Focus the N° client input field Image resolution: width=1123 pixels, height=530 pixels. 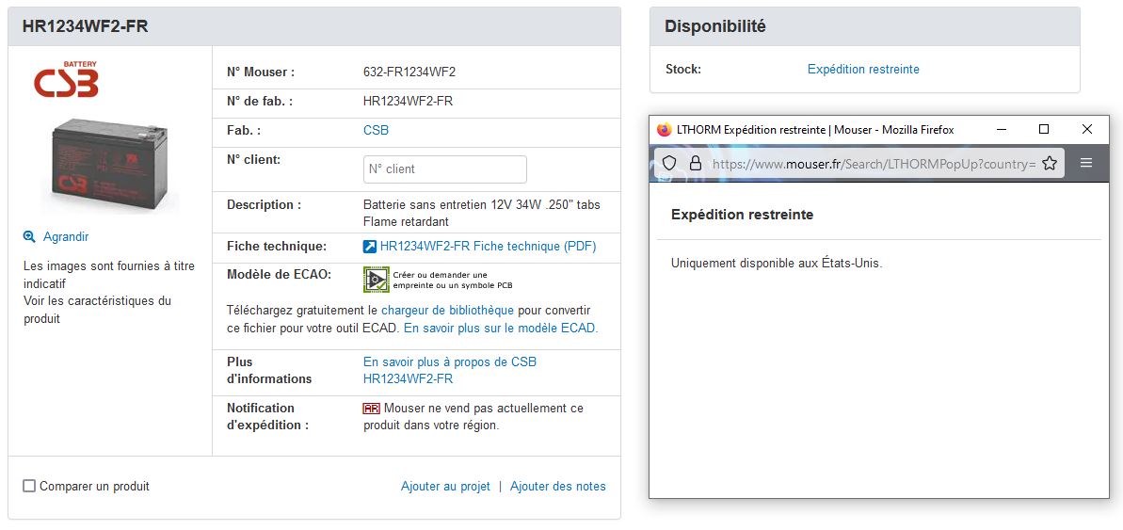pyautogui.click(x=444, y=169)
